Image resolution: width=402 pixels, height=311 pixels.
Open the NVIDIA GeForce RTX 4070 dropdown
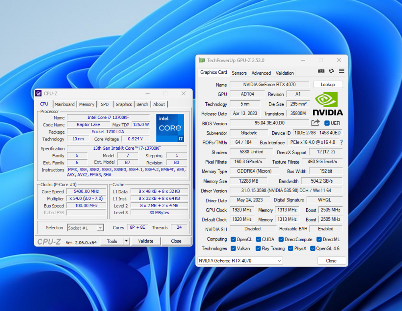coord(240,261)
